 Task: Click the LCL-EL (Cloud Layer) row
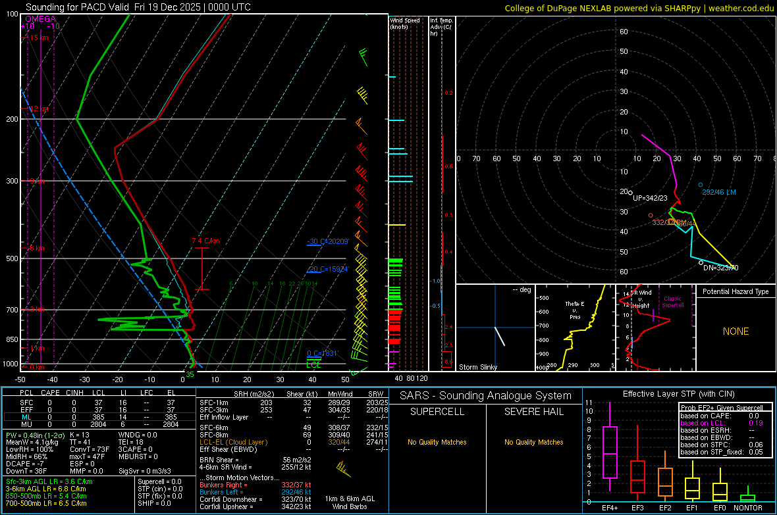pos(294,442)
